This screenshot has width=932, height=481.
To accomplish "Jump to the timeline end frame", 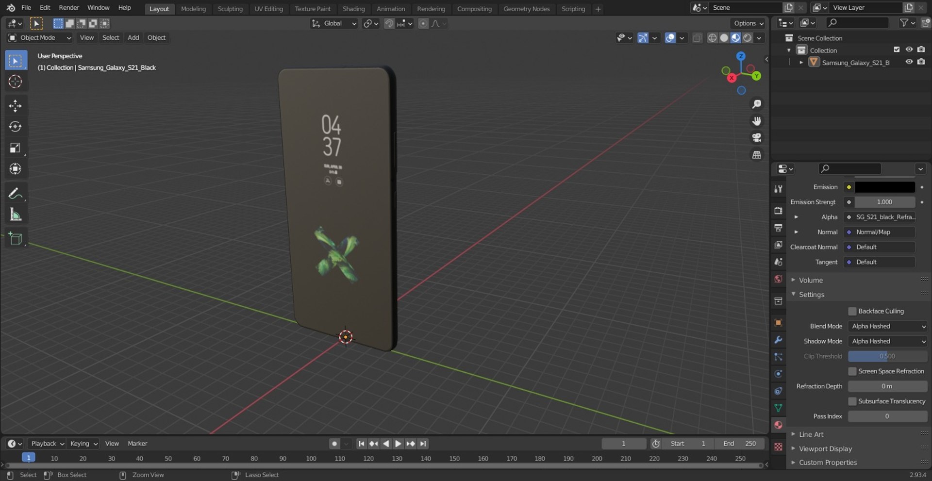I will pos(423,444).
